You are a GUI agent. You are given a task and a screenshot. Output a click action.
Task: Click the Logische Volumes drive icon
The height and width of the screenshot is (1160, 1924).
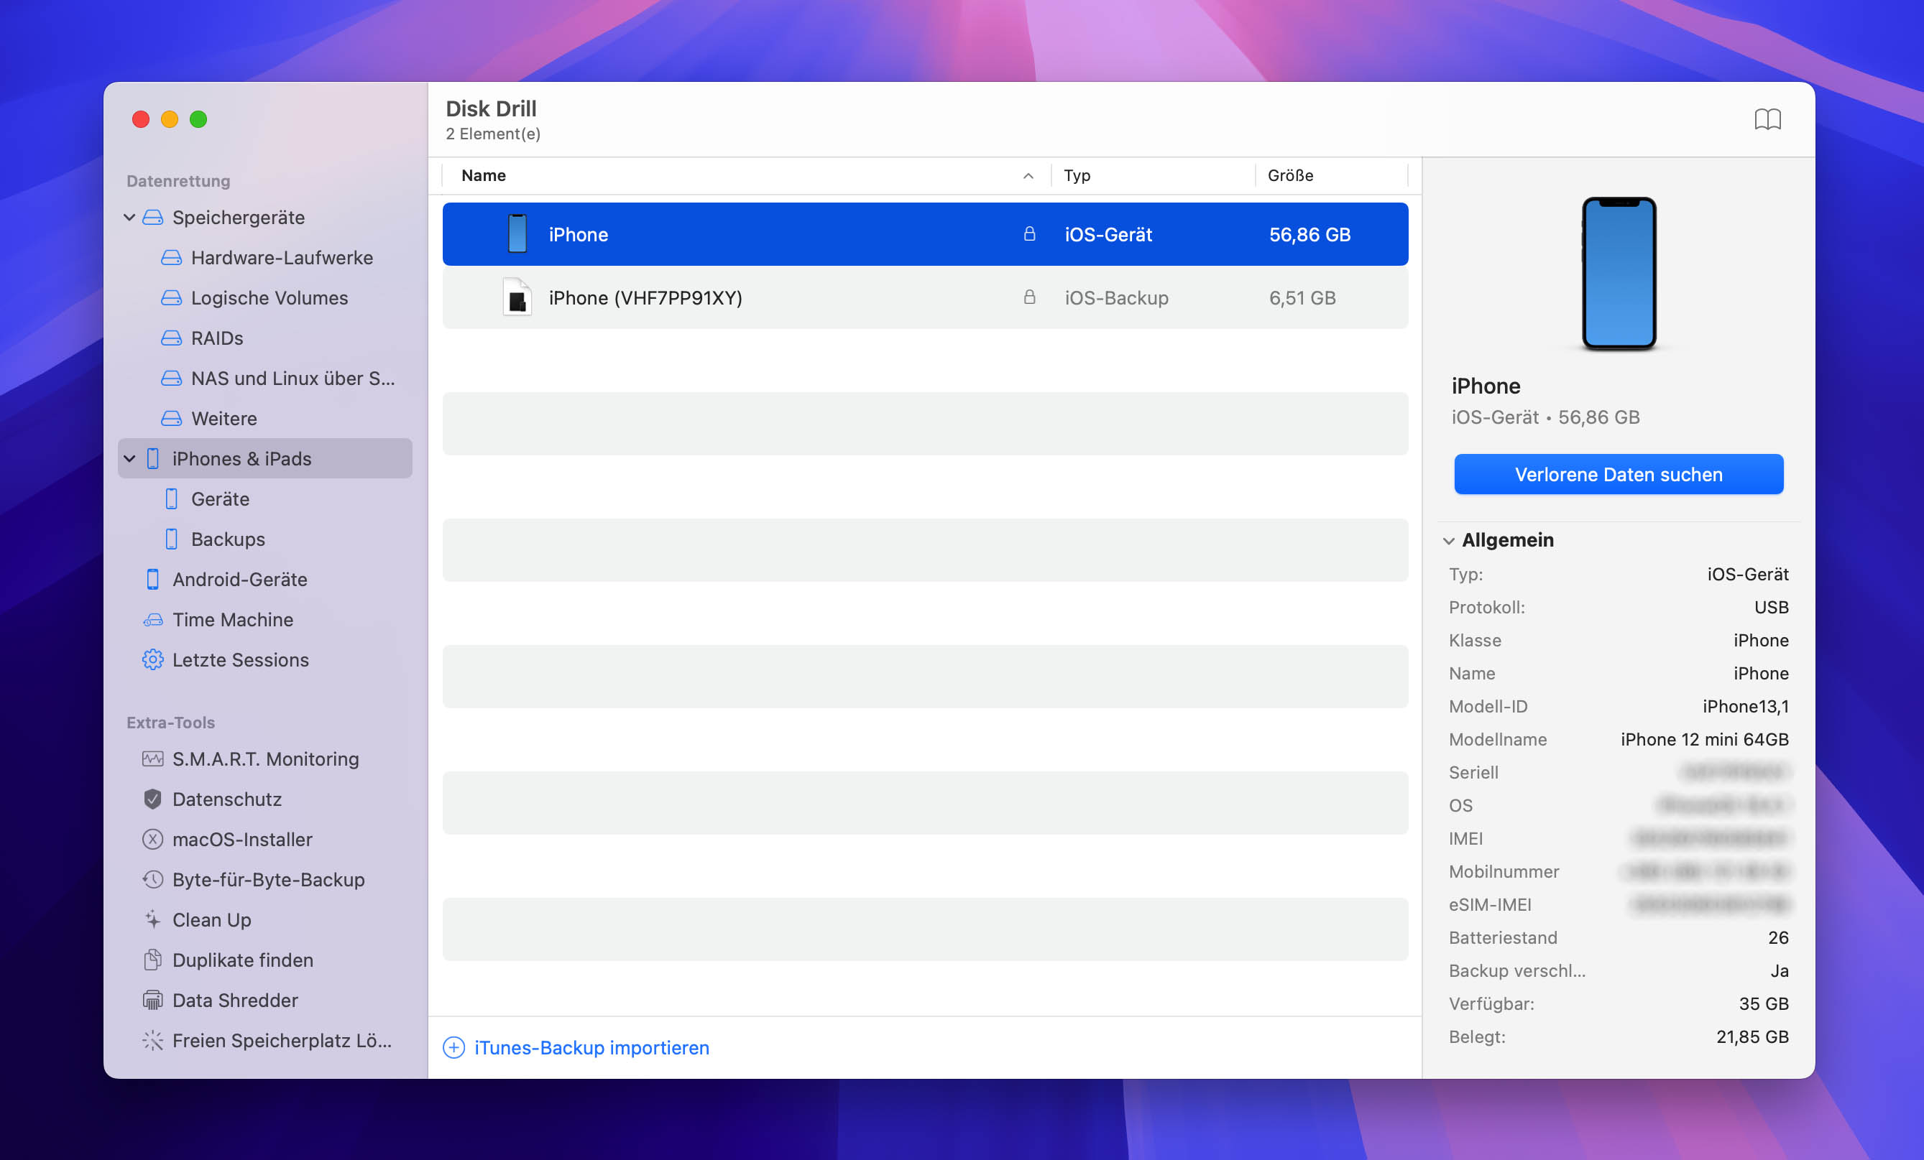tap(171, 298)
